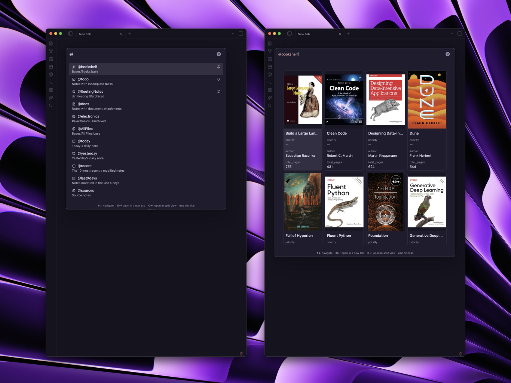511x383 pixels.
Task: Select the New tab tab in right window
Action: pos(319,34)
